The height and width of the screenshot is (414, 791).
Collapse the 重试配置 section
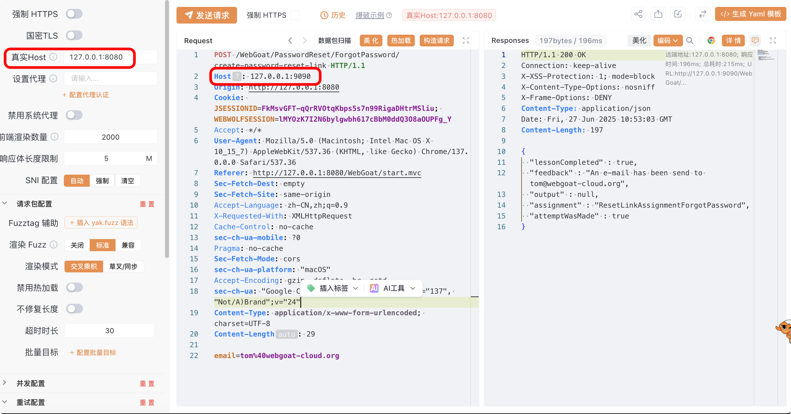[x=5, y=402]
